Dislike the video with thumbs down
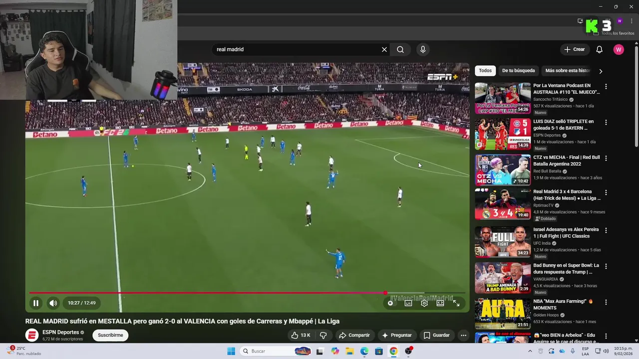The width and height of the screenshot is (639, 359). coord(323,335)
